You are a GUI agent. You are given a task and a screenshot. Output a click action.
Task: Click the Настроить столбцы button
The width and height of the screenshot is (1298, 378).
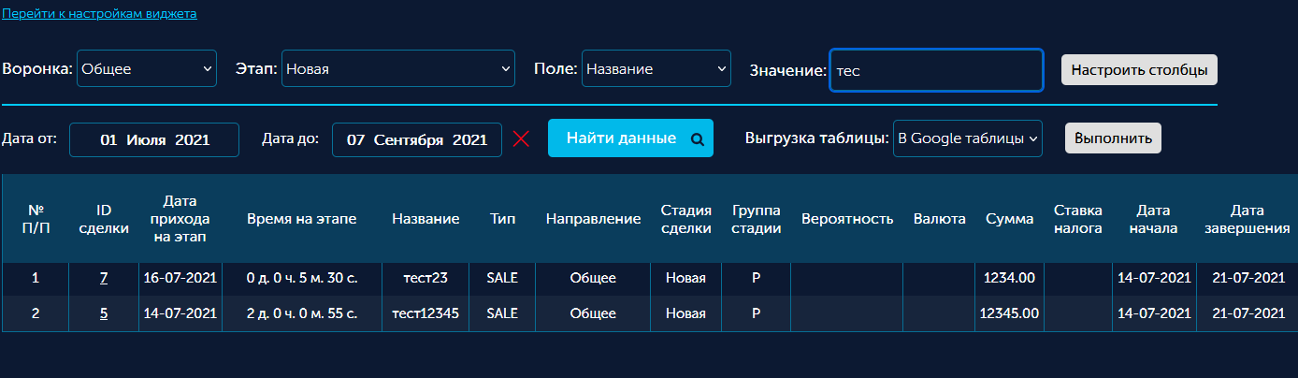[x=1139, y=69]
